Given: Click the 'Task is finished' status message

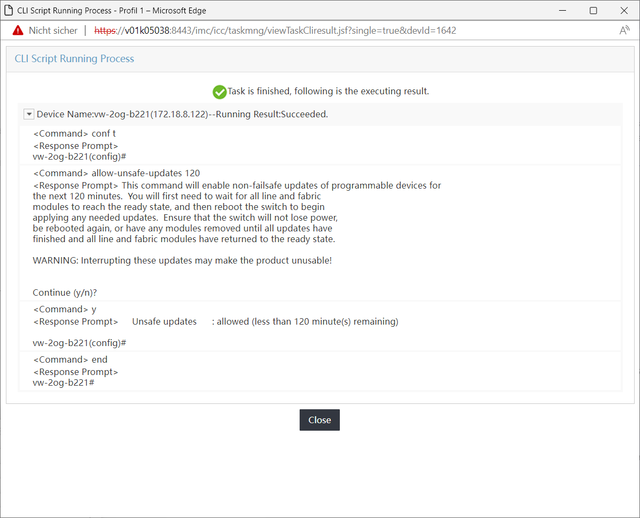Looking at the screenshot, I should pos(328,91).
